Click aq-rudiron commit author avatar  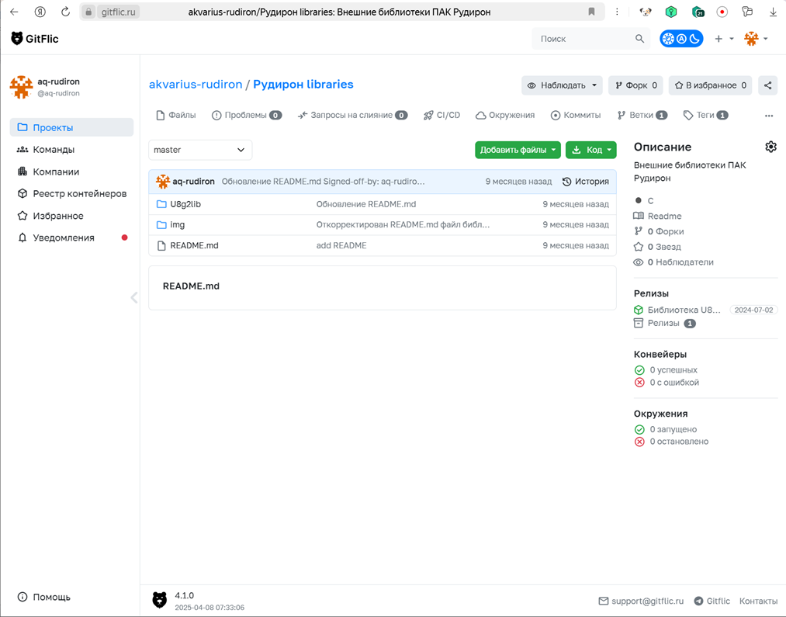163,182
